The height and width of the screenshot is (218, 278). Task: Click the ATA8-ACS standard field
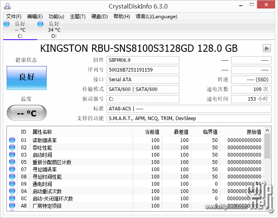click(x=189, y=109)
